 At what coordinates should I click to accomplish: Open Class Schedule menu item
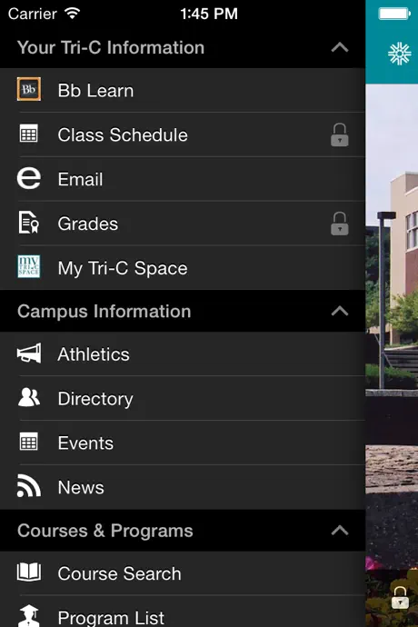tap(183, 134)
